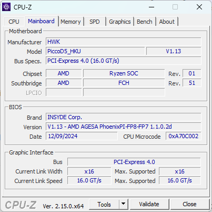This screenshot has width=212, height=212.
Task: Show the About tab
Action: pos(167,22)
